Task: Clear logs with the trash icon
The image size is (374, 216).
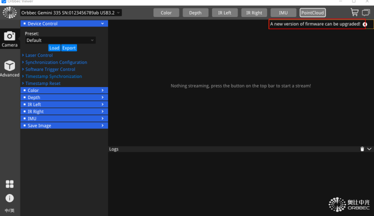Action: click(362, 149)
